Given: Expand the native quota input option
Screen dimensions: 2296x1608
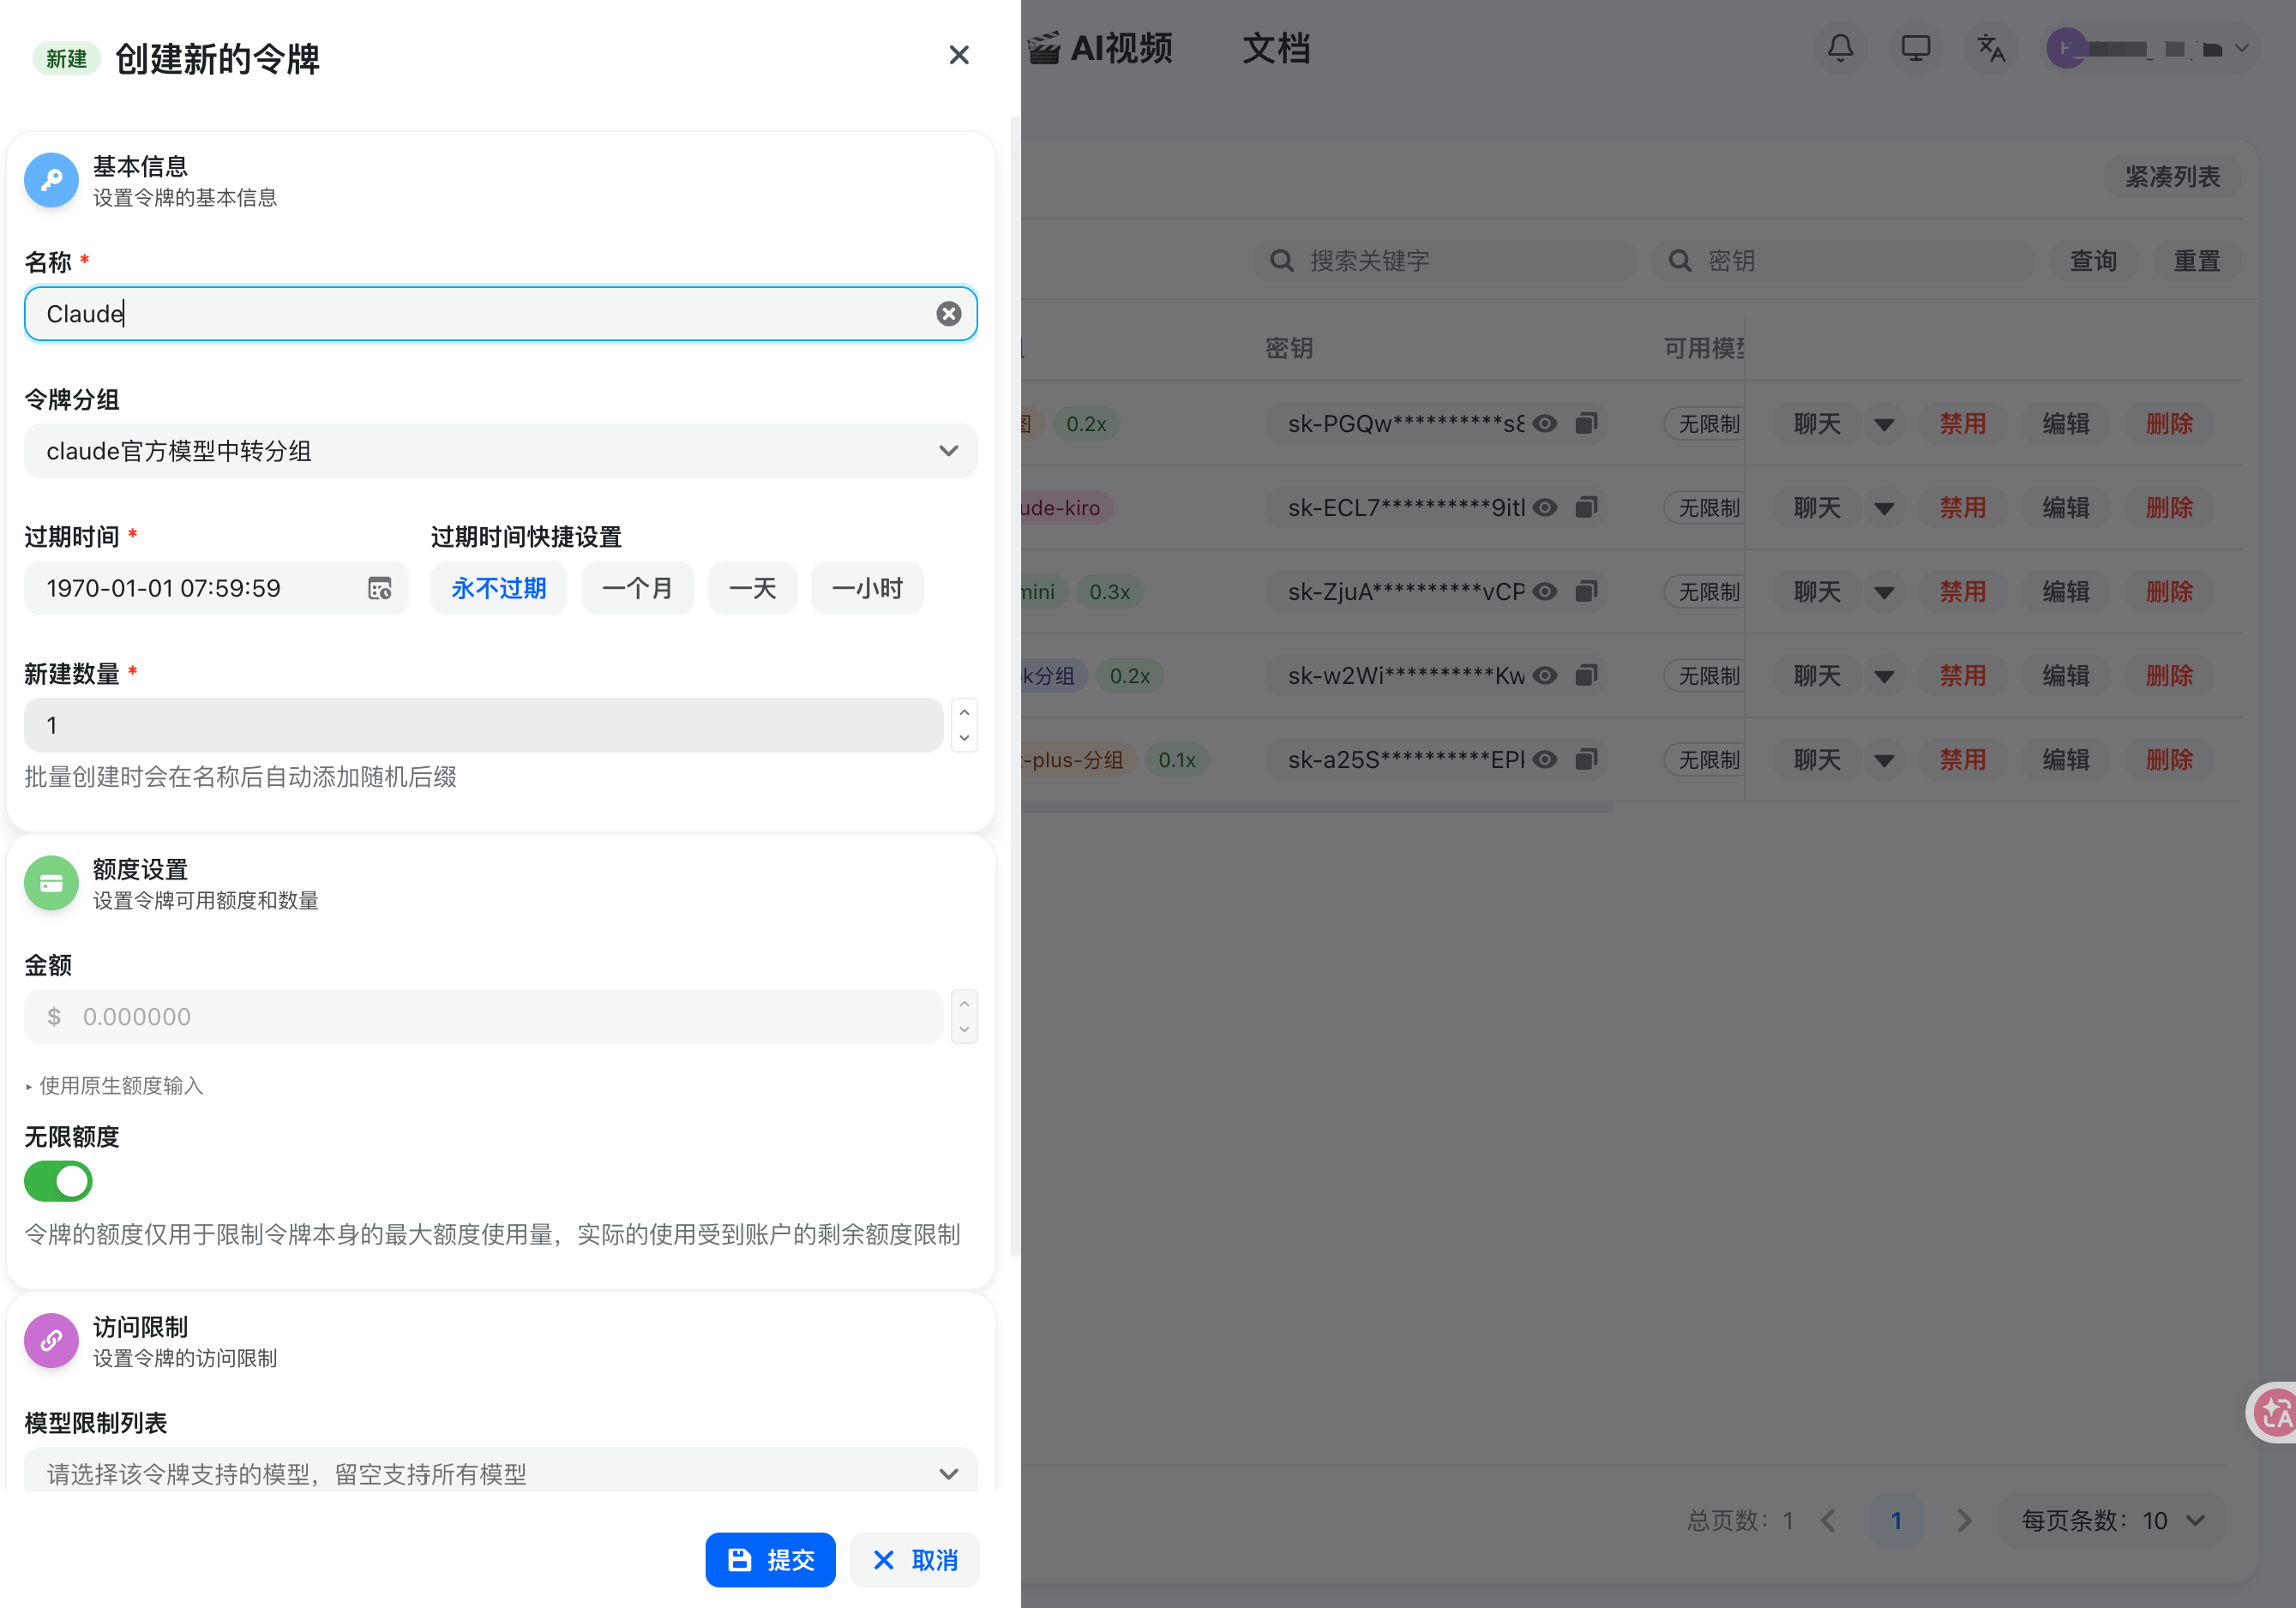Looking at the screenshot, I should 114,1086.
